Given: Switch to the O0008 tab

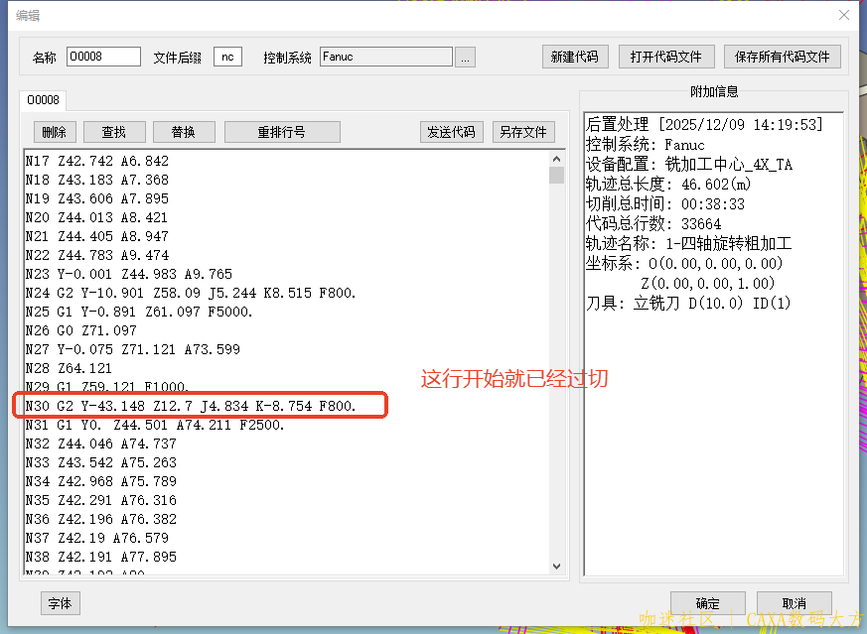Looking at the screenshot, I should (x=43, y=99).
